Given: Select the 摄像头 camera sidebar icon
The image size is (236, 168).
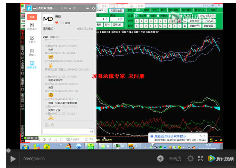Looking at the screenshot, I should 32,52.
